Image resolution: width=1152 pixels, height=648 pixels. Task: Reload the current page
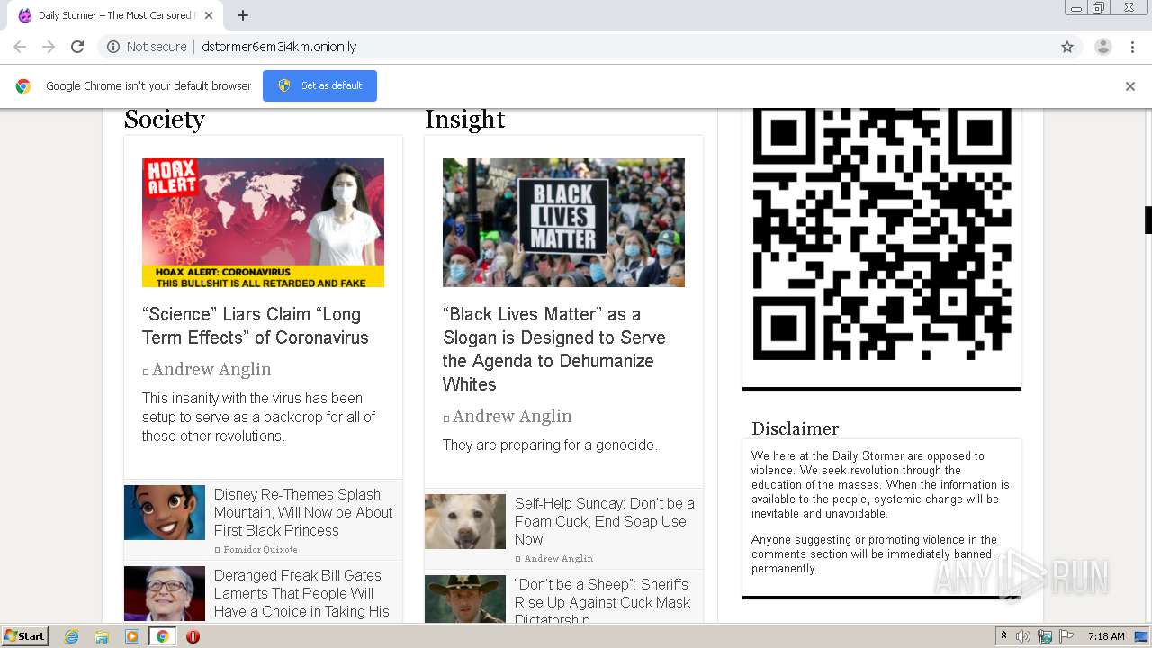click(77, 47)
